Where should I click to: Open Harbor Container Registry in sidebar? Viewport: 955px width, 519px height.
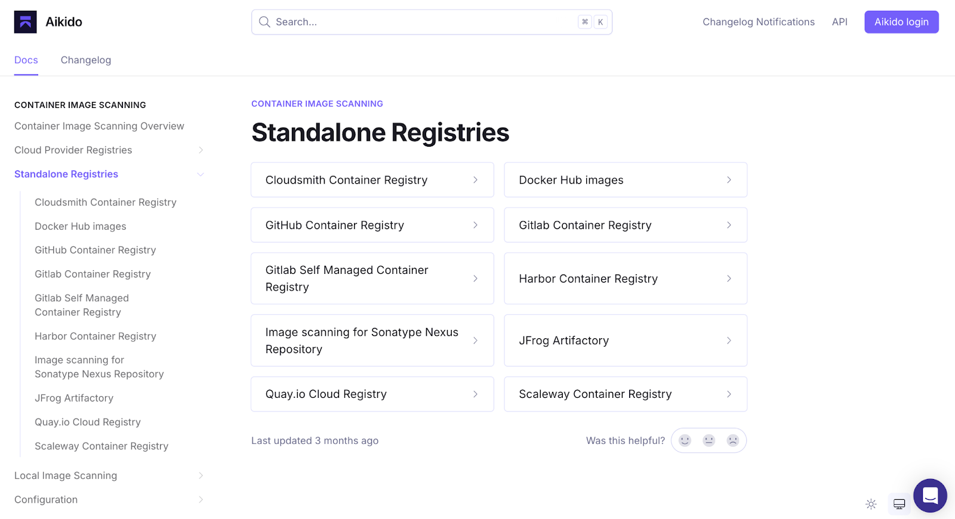95,336
